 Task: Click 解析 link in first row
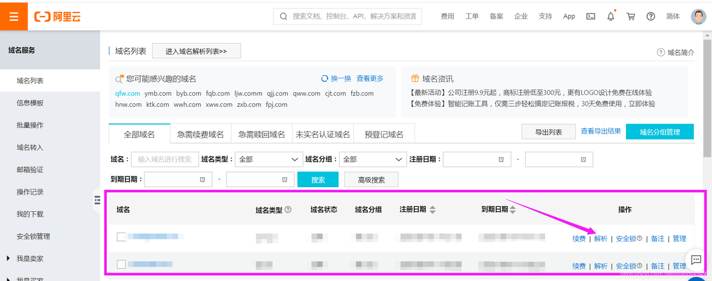pos(601,238)
